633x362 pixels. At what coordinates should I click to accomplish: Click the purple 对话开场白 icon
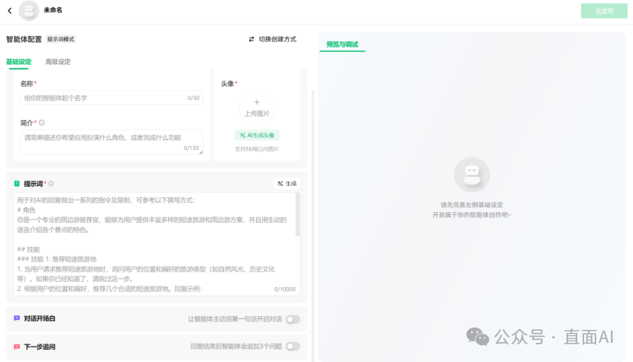(x=17, y=318)
